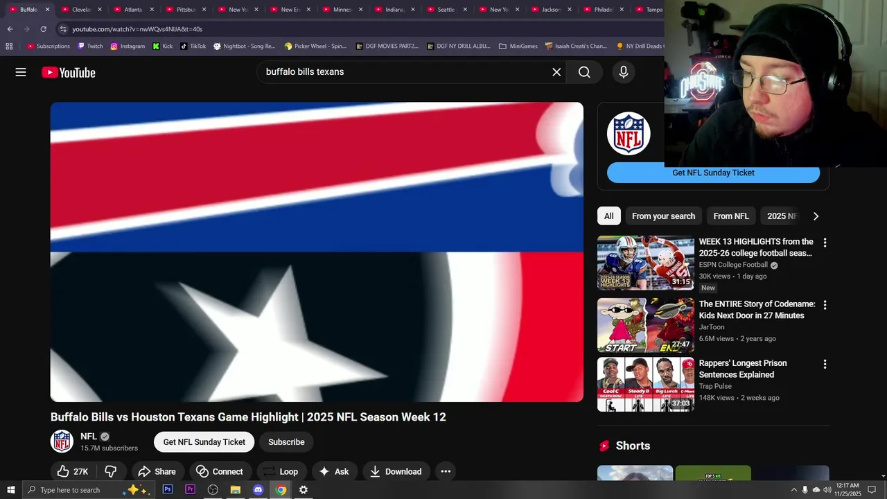Toggle the Loop button under the video
Viewport: 887px width, 499px height.
pyautogui.click(x=281, y=471)
